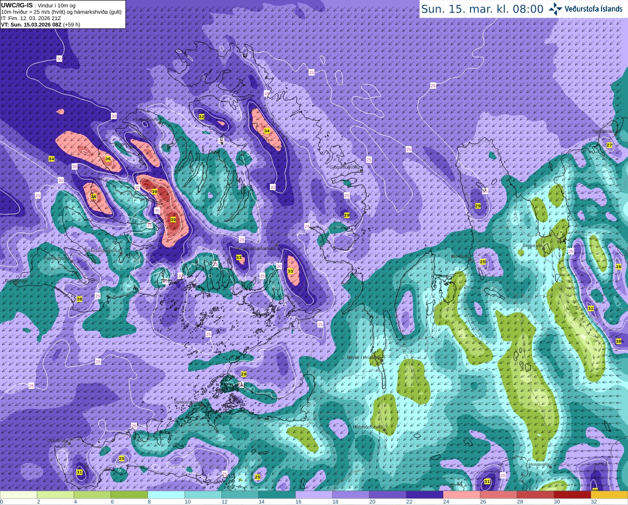Pick the dark indigo 22–24 legend swatch

[425, 494]
